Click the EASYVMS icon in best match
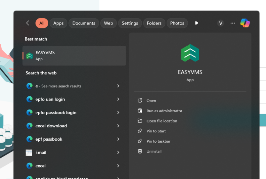The width and height of the screenshot is (266, 179). tap(29, 56)
